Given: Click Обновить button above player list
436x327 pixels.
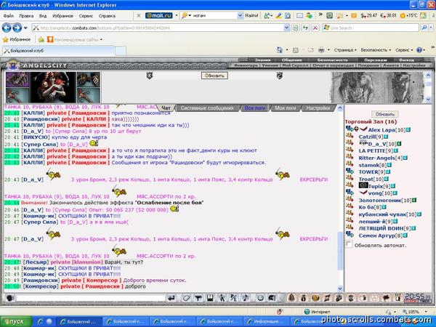Looking at the screenshot, I should click(x=385, y=114).
